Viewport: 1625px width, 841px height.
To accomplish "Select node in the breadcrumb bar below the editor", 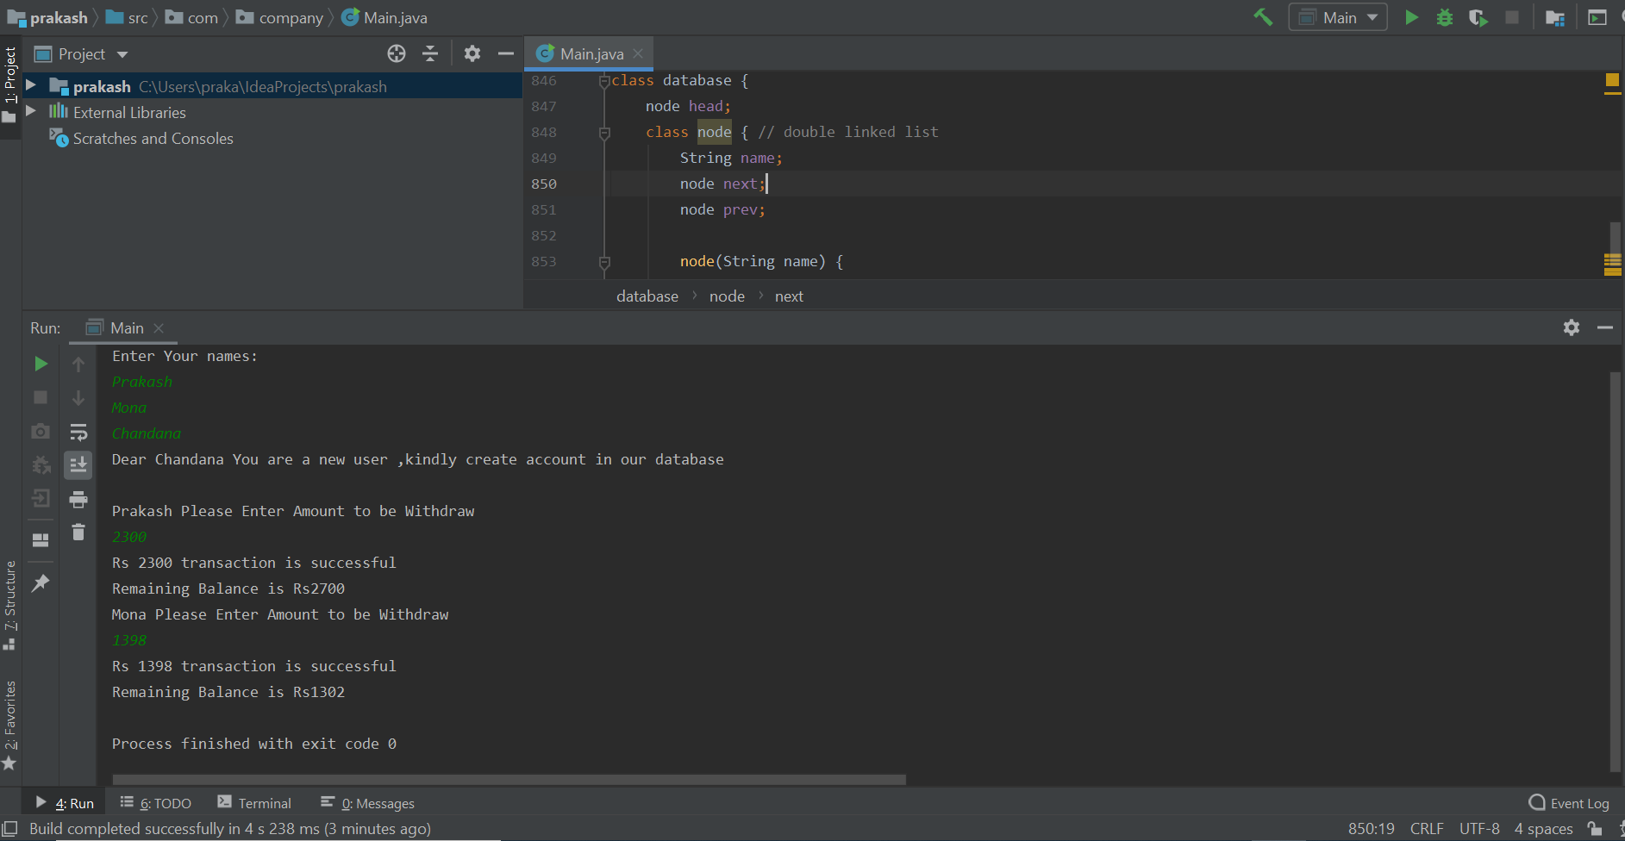I will pyautogui.click(x=727, y=296).
